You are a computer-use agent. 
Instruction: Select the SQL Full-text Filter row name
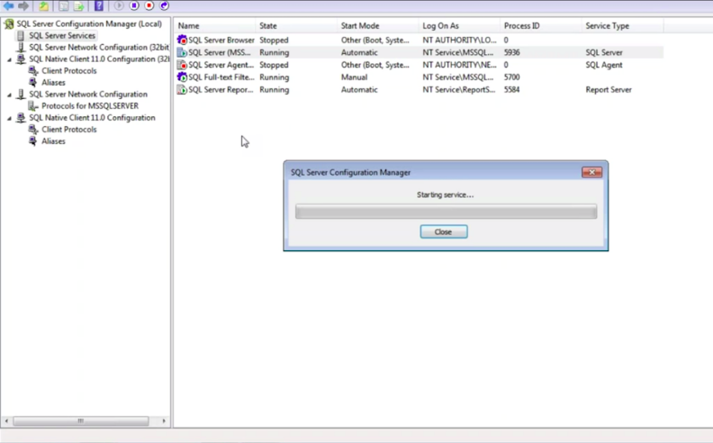221,77
